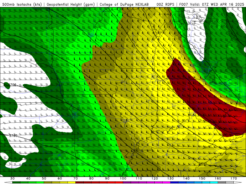Pick the bright red swatch left of 100
Viewport: 246px width, 184px height.
[x=119, y=182]
